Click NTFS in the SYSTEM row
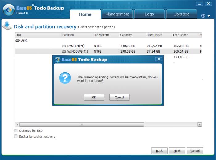 click(98, 46)
